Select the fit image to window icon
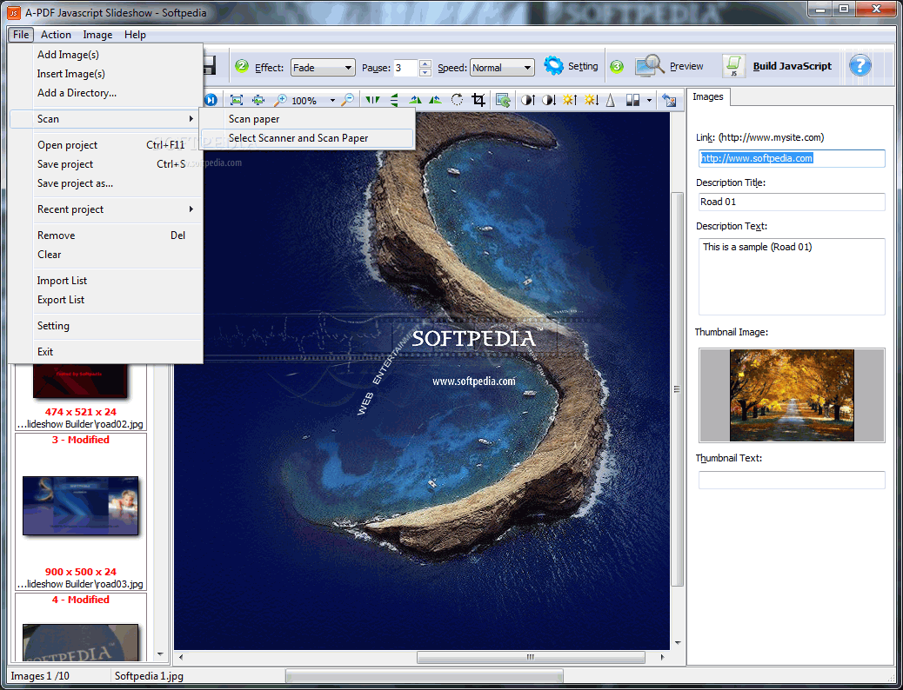The image size is (903, 690). point(236,100)
